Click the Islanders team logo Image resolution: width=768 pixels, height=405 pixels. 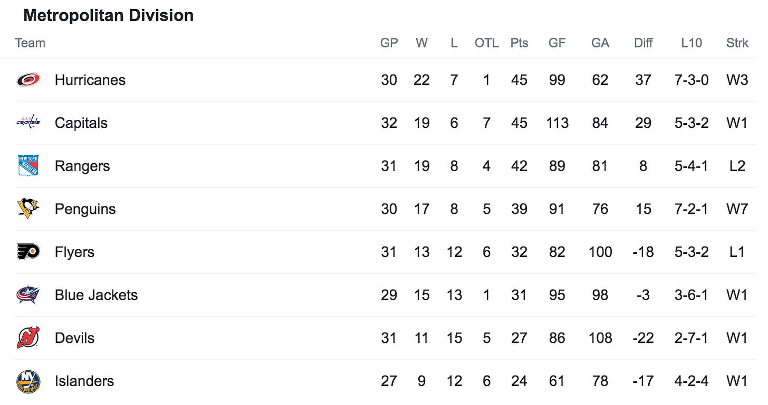pyautogui.click(x=28, y=381)
